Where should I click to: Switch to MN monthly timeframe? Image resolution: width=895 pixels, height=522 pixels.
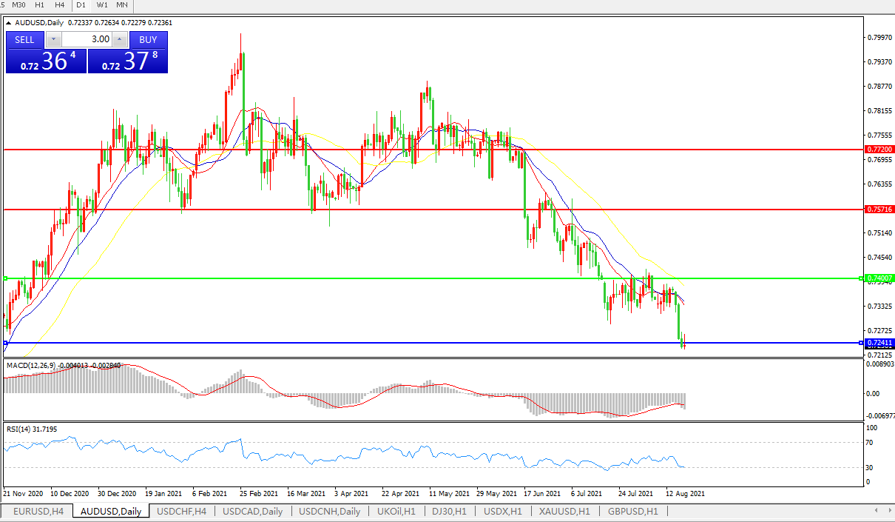coord(122,4)
